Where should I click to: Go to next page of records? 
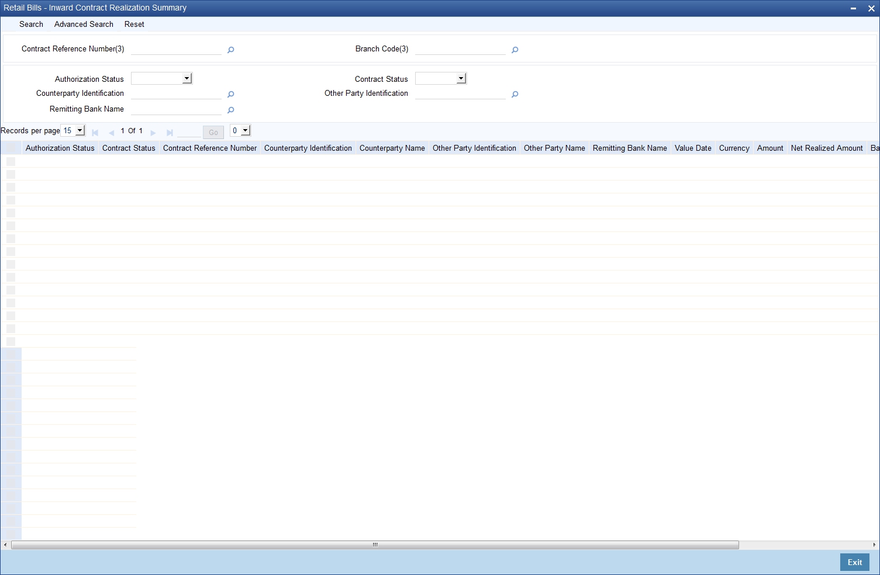click(x=153, y=133)
